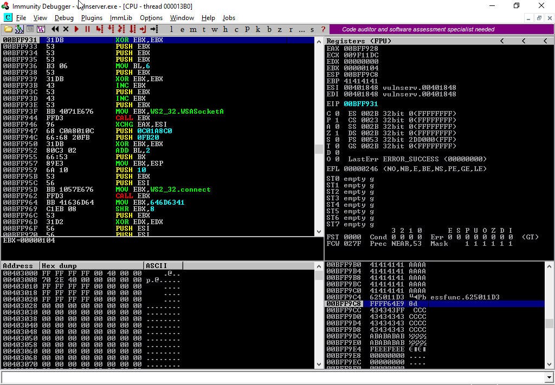Click the Step over icon

coord(111,29)
